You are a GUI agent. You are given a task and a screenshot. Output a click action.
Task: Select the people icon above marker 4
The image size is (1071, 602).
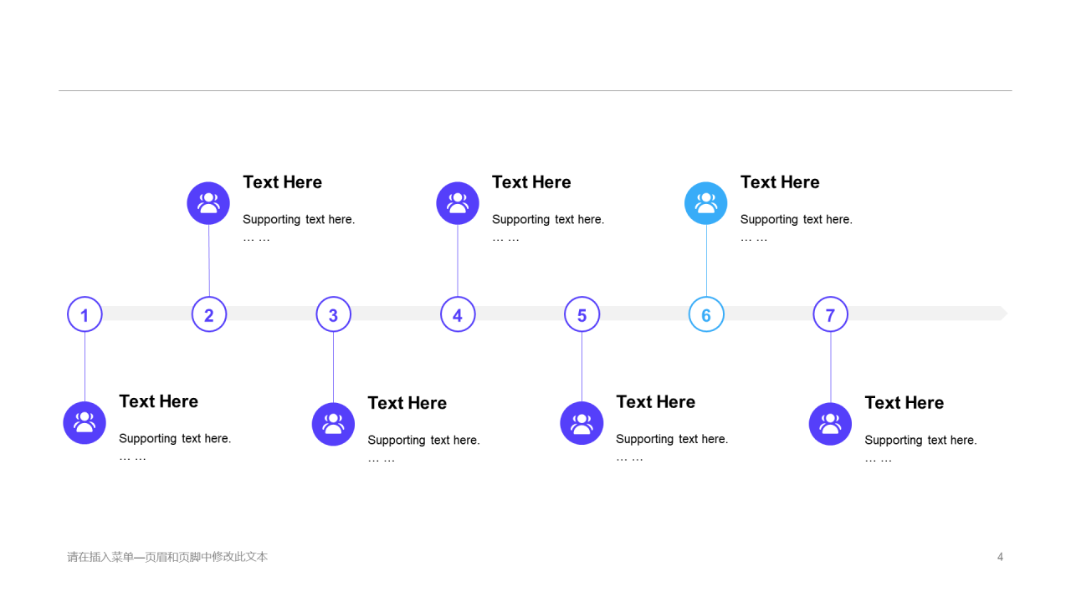coord(458,203)
